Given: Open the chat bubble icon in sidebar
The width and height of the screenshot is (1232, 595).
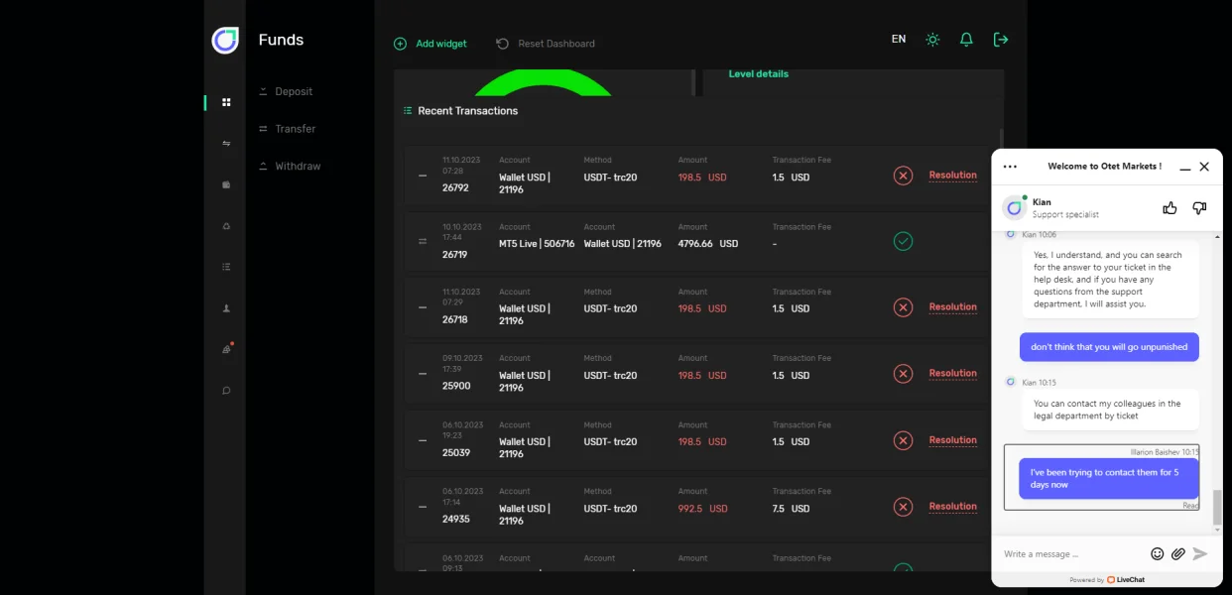Looking at the screenshot, I should click(x=226, y=391).
